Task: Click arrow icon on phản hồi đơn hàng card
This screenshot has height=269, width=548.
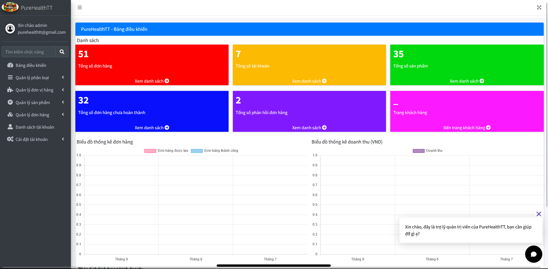Action: [324, 127]
